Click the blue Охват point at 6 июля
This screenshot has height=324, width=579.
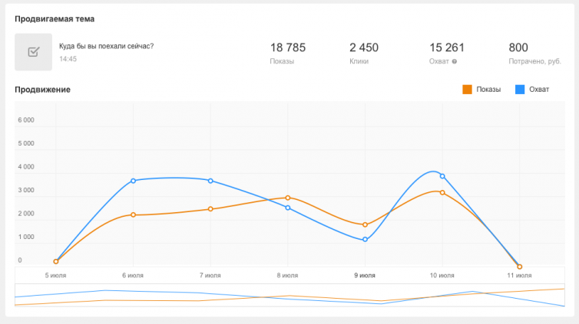point(133,181)
